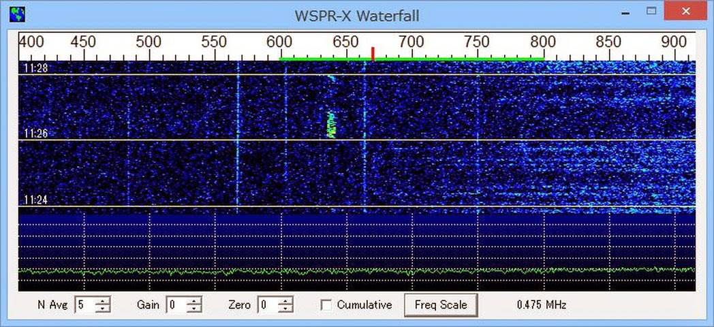
Task: Decrease Zero using down arrow
Action: [285, 309]
